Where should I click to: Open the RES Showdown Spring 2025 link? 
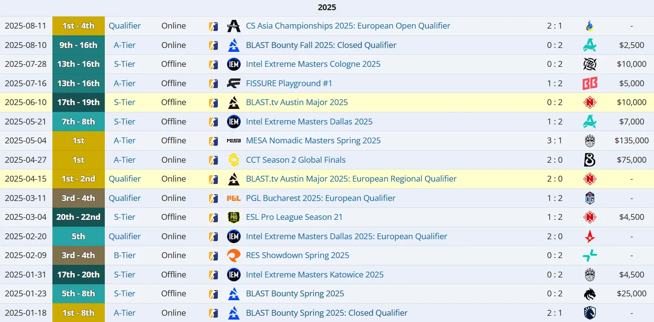tap(297, 255)
